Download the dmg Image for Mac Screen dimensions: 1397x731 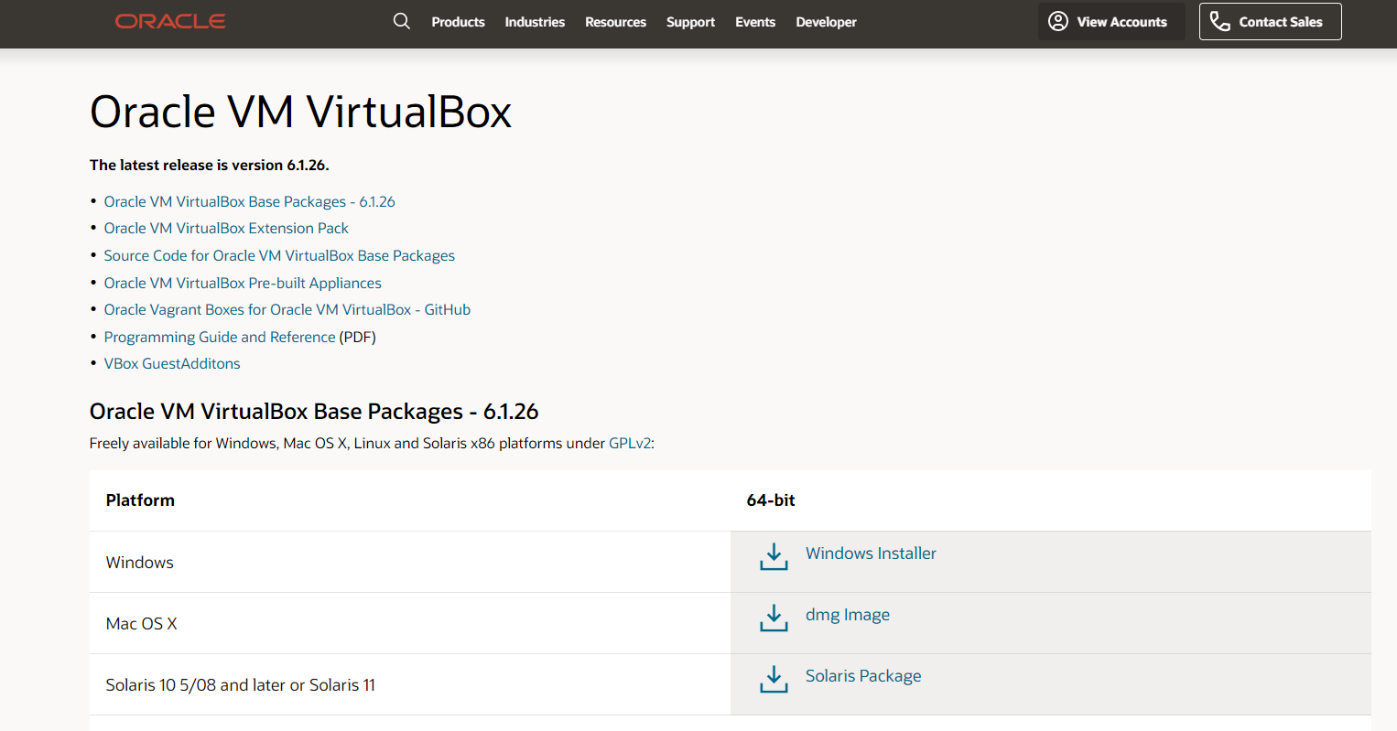point(848,615)
